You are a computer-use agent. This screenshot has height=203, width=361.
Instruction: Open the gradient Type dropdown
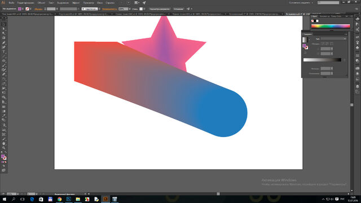[333, 39]
